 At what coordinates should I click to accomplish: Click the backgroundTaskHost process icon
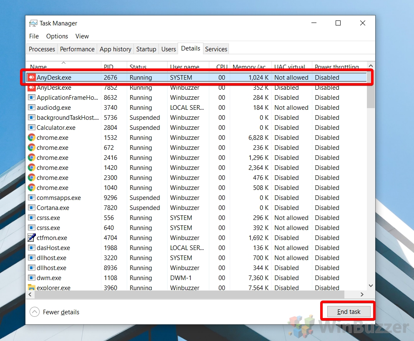point(32,118)
